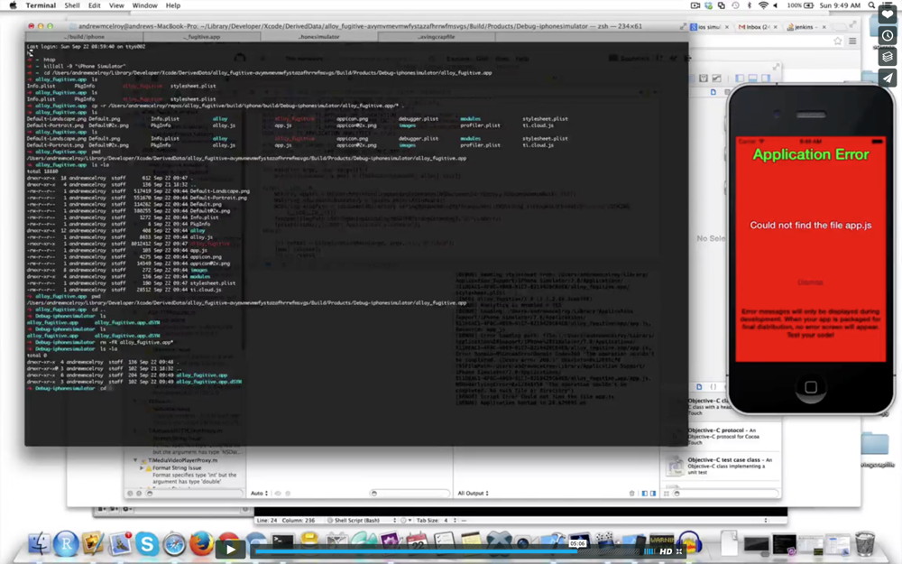
Task: Click the screen recording camera menu bar icon
Action: [695, 5]
